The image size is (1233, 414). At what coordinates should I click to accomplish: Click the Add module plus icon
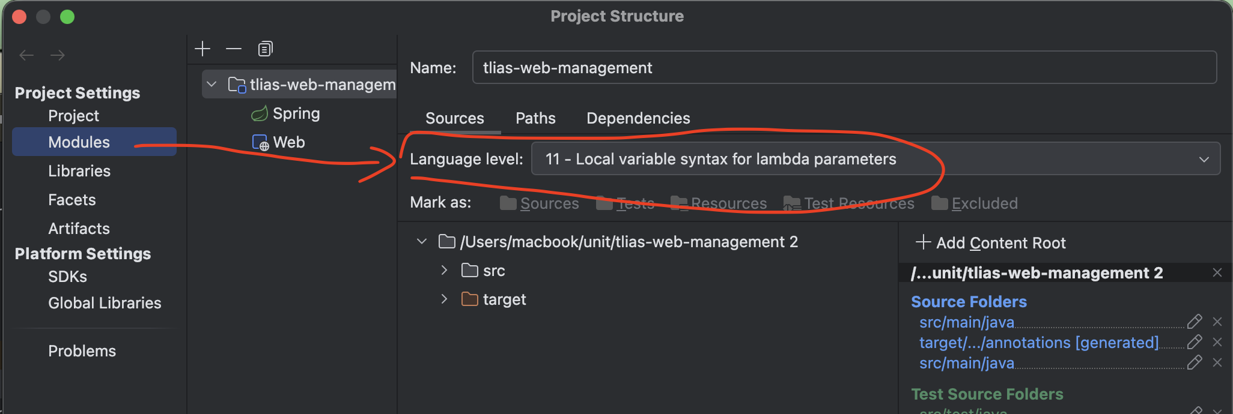click(202, 49)
